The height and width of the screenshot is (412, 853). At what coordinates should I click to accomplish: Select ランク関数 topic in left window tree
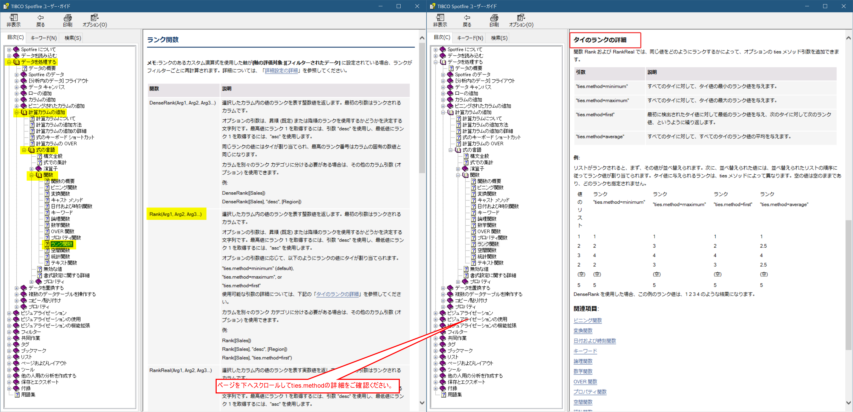(61, 244)
